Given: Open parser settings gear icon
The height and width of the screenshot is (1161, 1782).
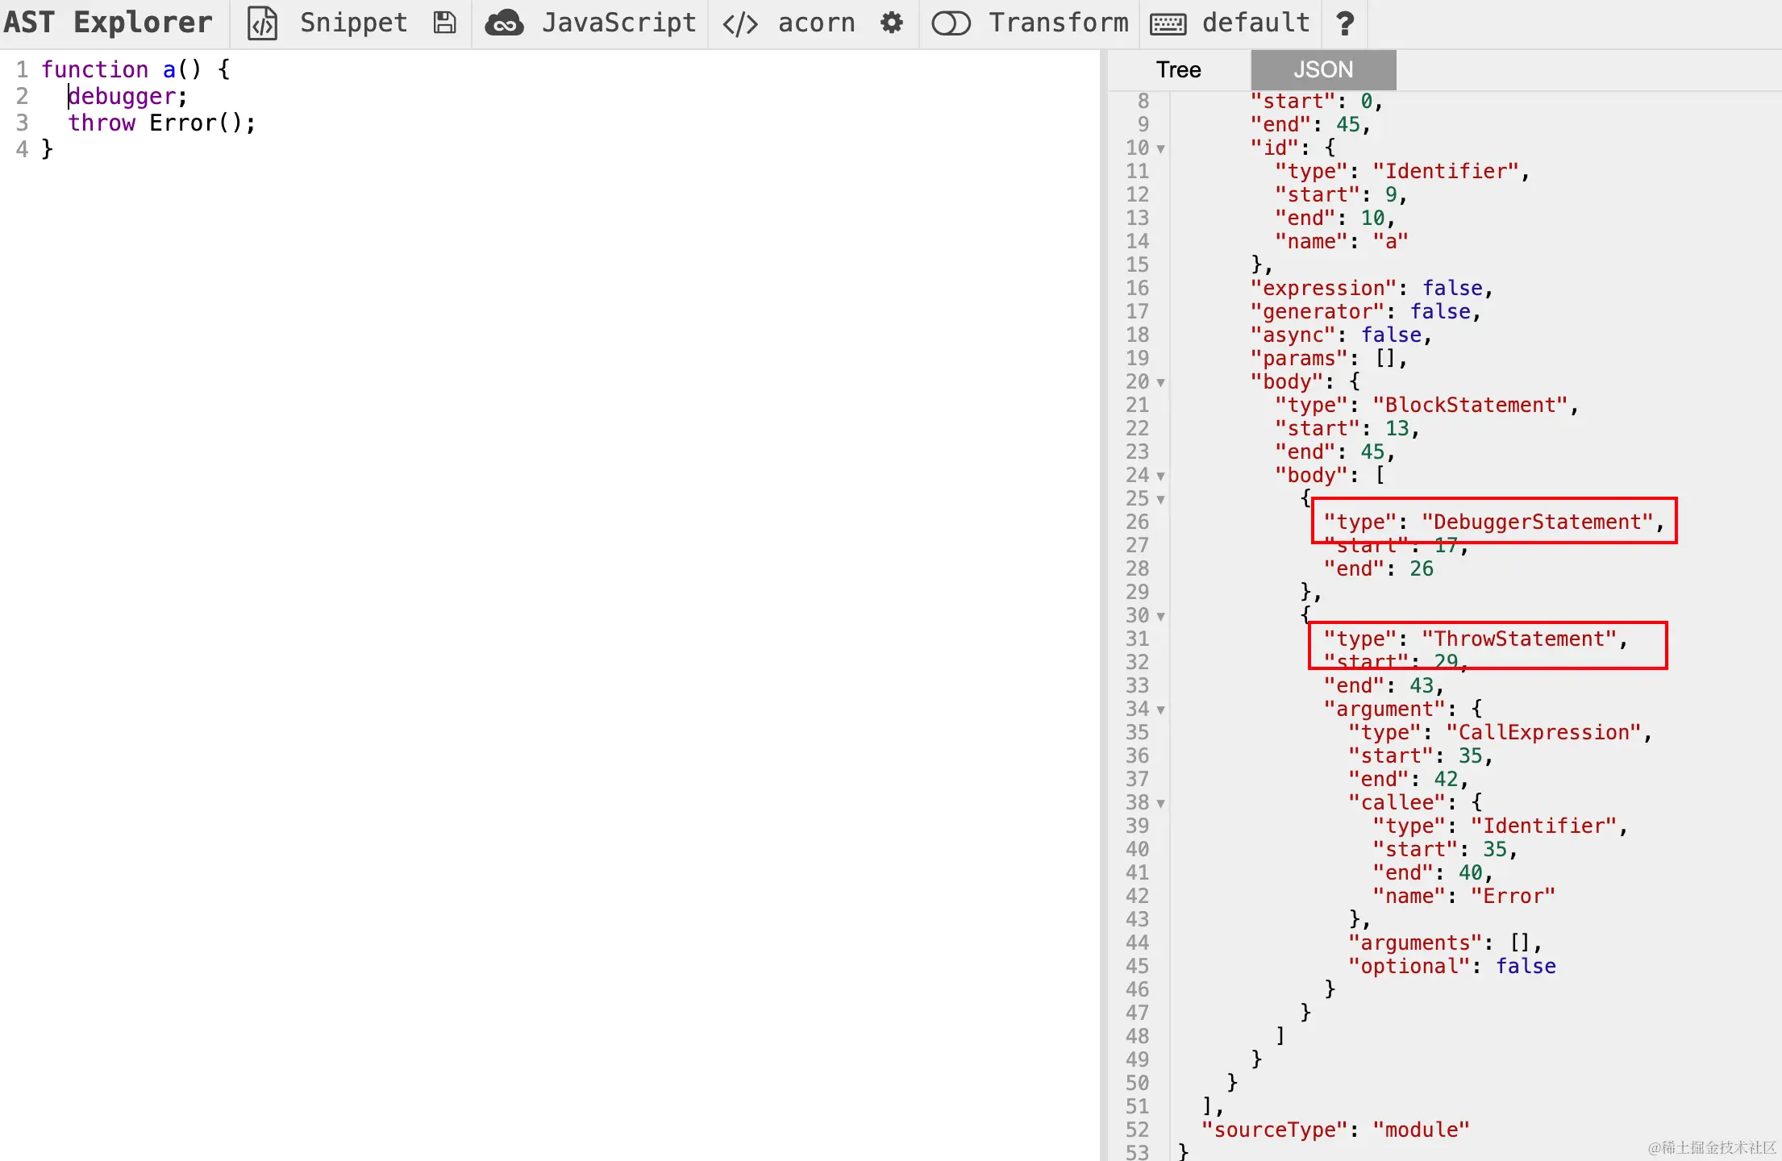Looking at the screenshot, I should pos(892,23).
